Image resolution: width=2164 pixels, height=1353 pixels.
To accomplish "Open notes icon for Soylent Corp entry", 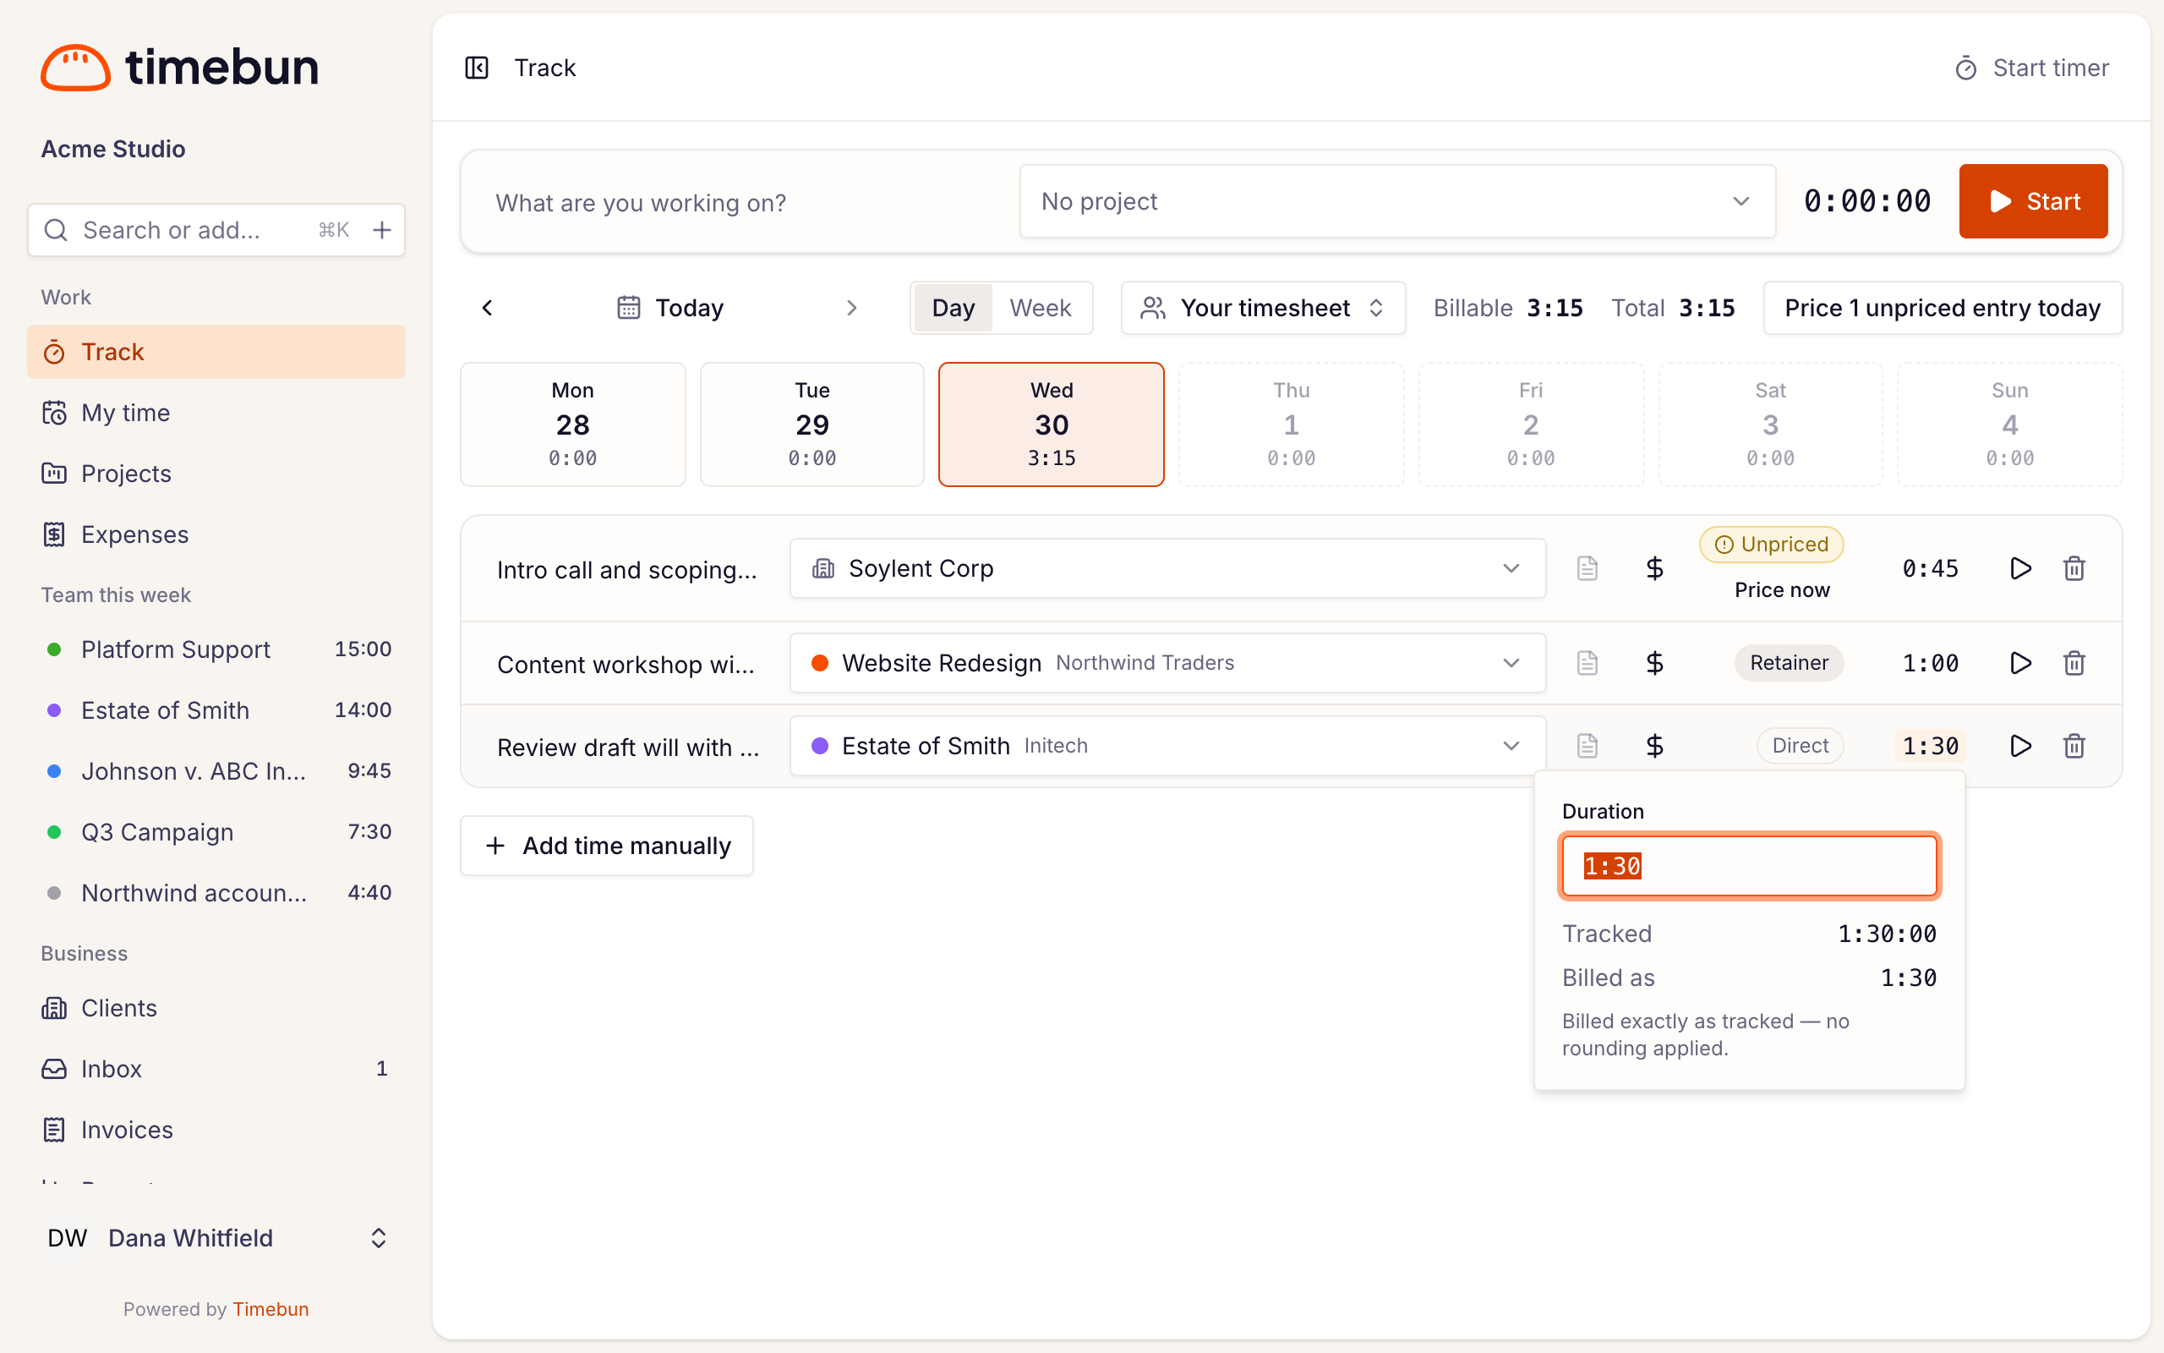I will click(1587, 568).
